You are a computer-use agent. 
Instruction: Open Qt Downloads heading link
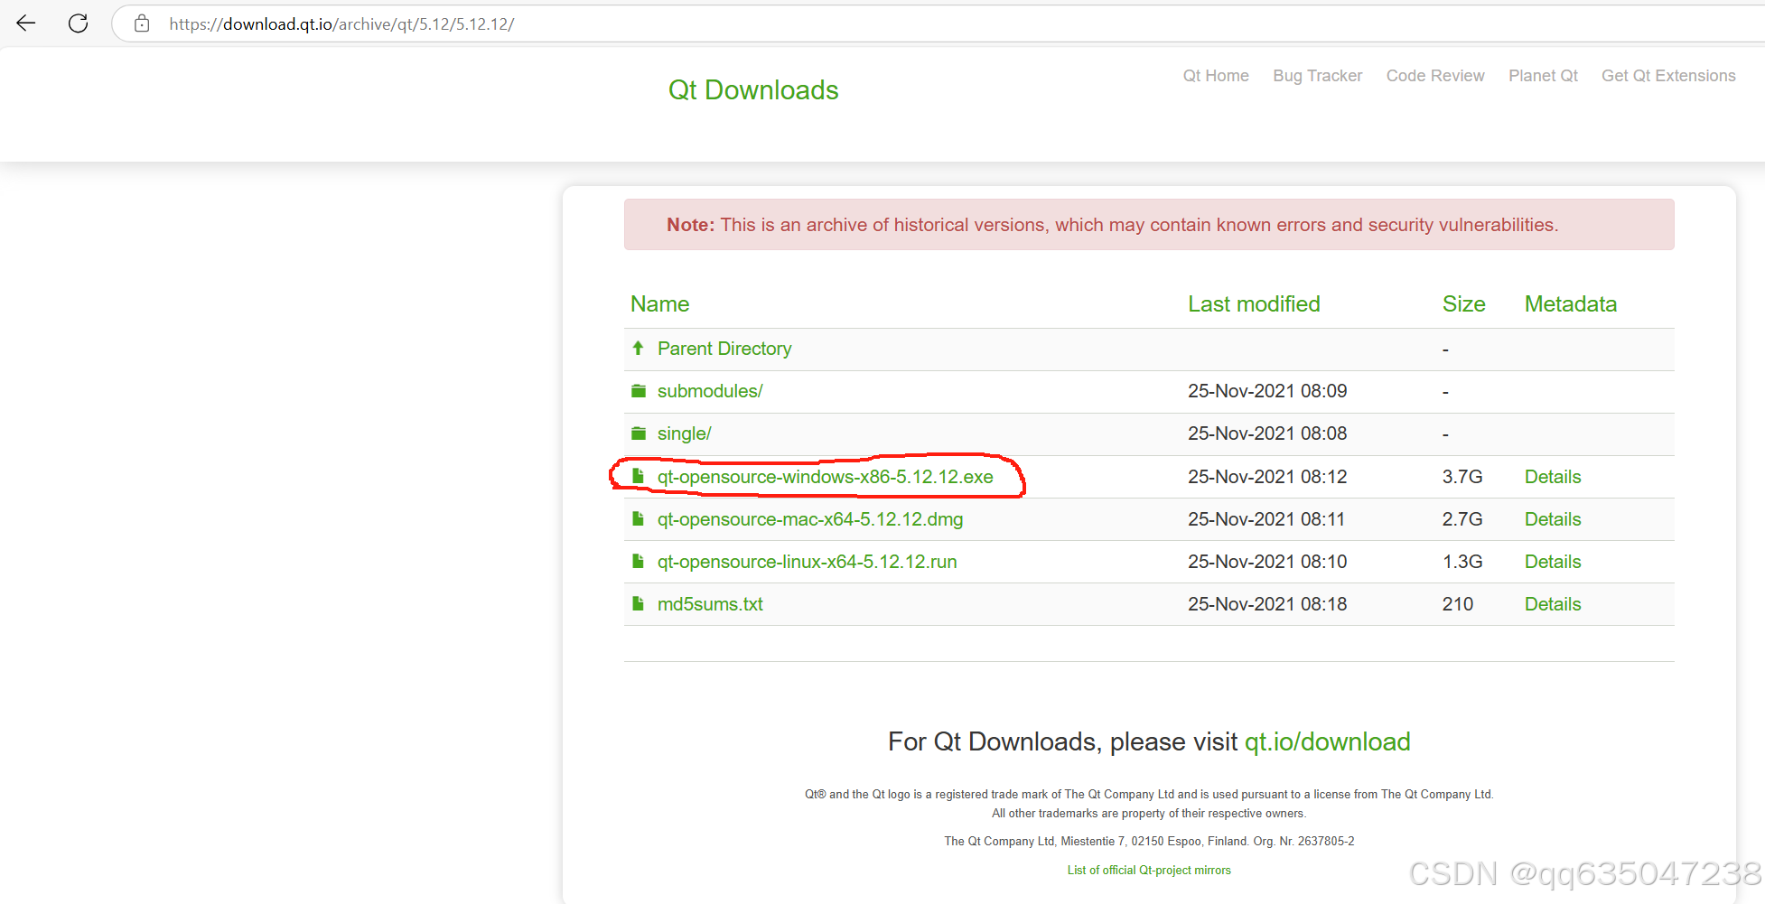tap(753, 90)
